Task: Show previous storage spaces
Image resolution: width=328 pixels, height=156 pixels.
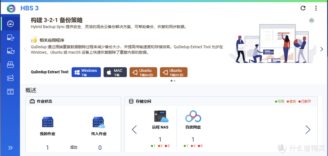Action: 134,130
